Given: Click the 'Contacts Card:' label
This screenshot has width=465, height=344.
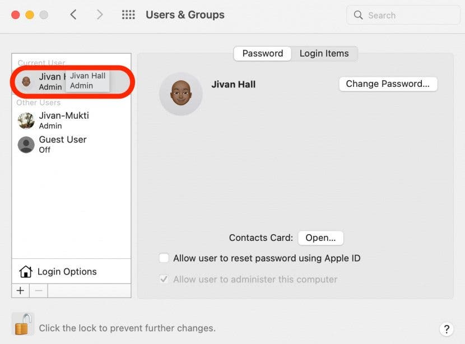Looking at the screenshot, I should point(261,238).
